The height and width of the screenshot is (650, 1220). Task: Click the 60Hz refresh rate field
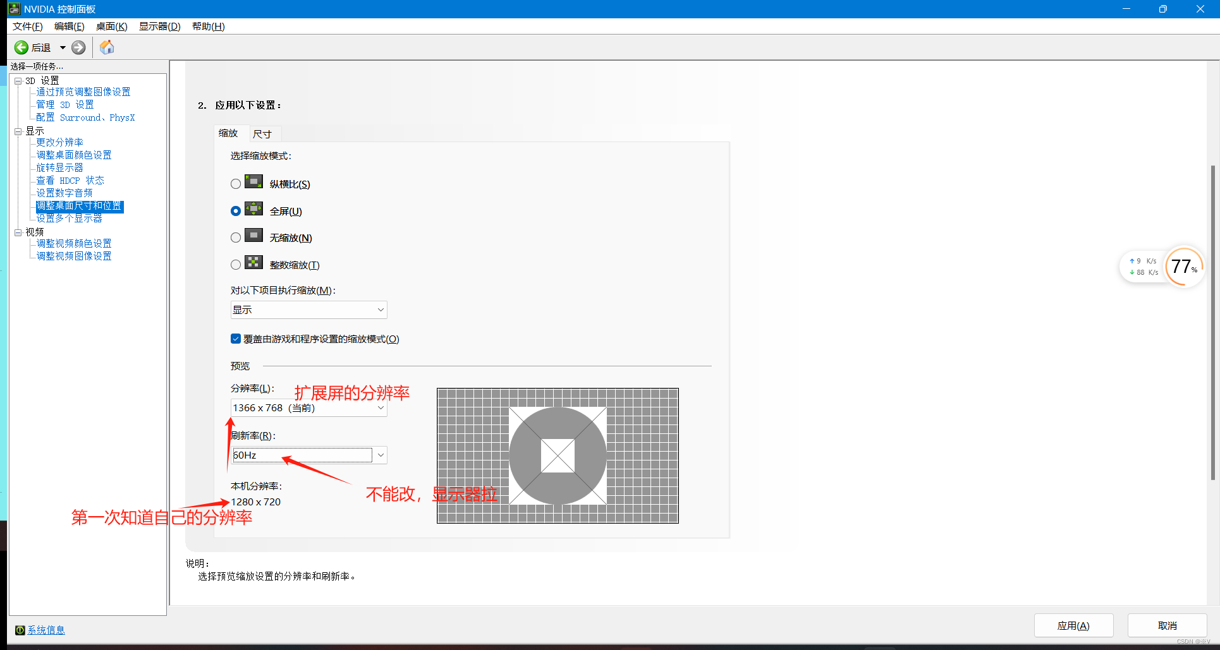click(302, 455)
